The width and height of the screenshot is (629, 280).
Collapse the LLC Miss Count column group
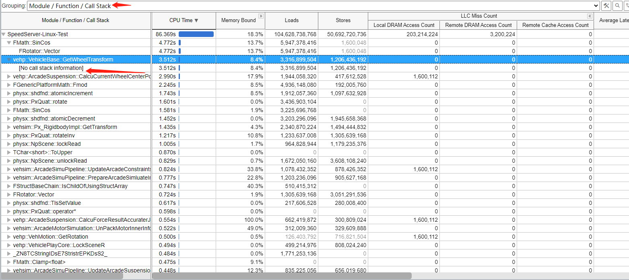590,16
